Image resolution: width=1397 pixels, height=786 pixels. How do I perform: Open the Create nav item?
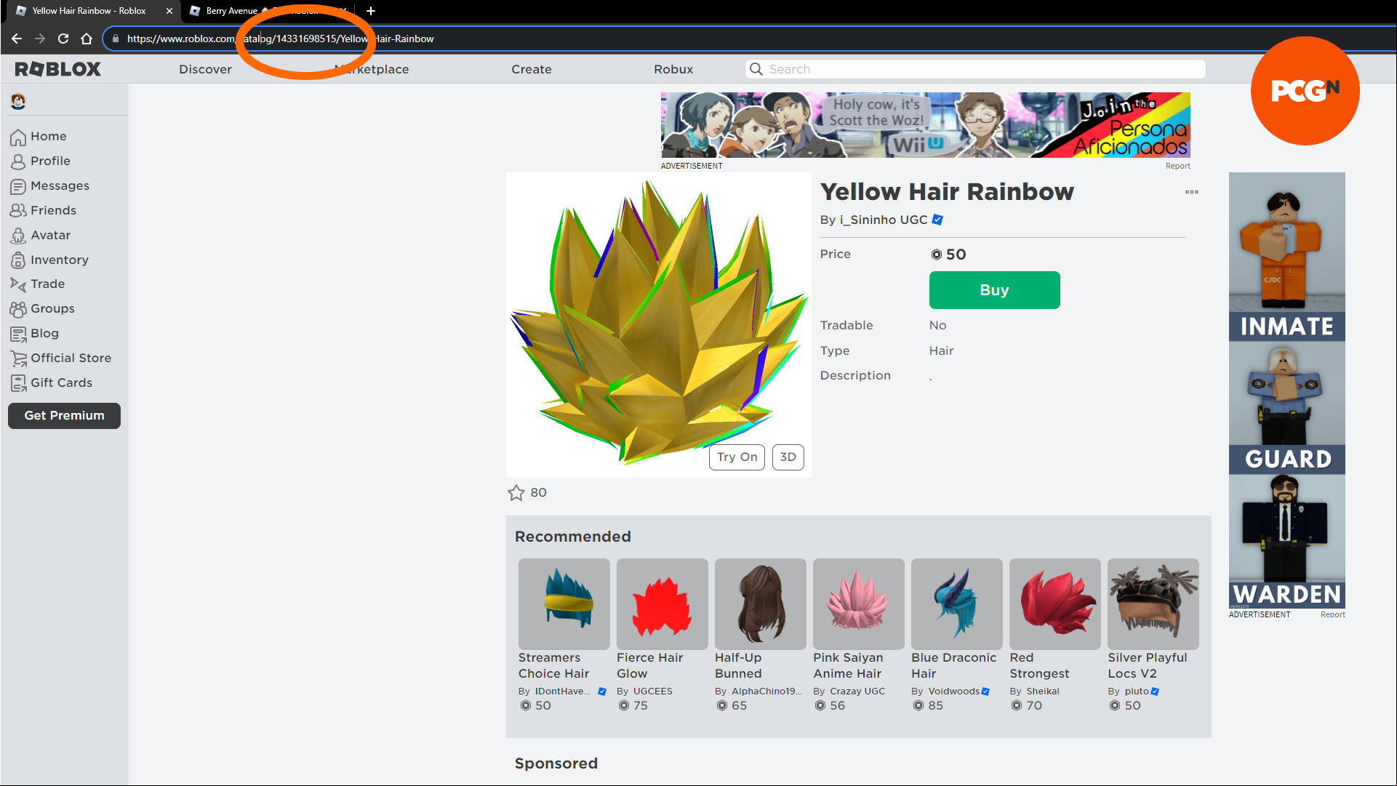point(532,69)
